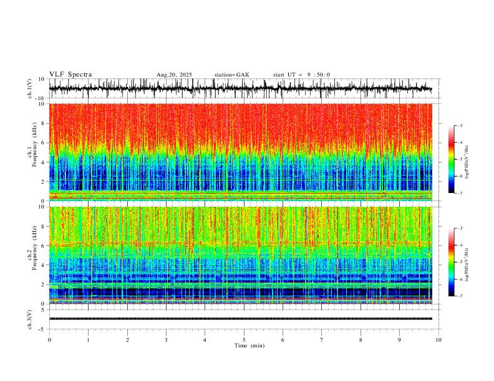Click the time axis tick label '7'
Image resolution: width=494 pixels, height=381 pixels.
[x=322, y=340]
